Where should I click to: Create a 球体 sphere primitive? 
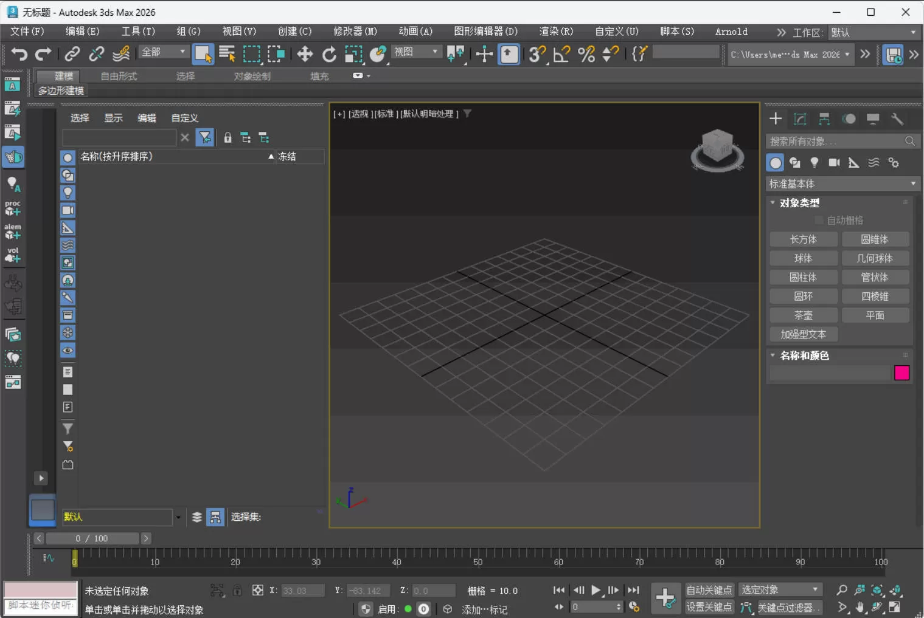(804, 258)
